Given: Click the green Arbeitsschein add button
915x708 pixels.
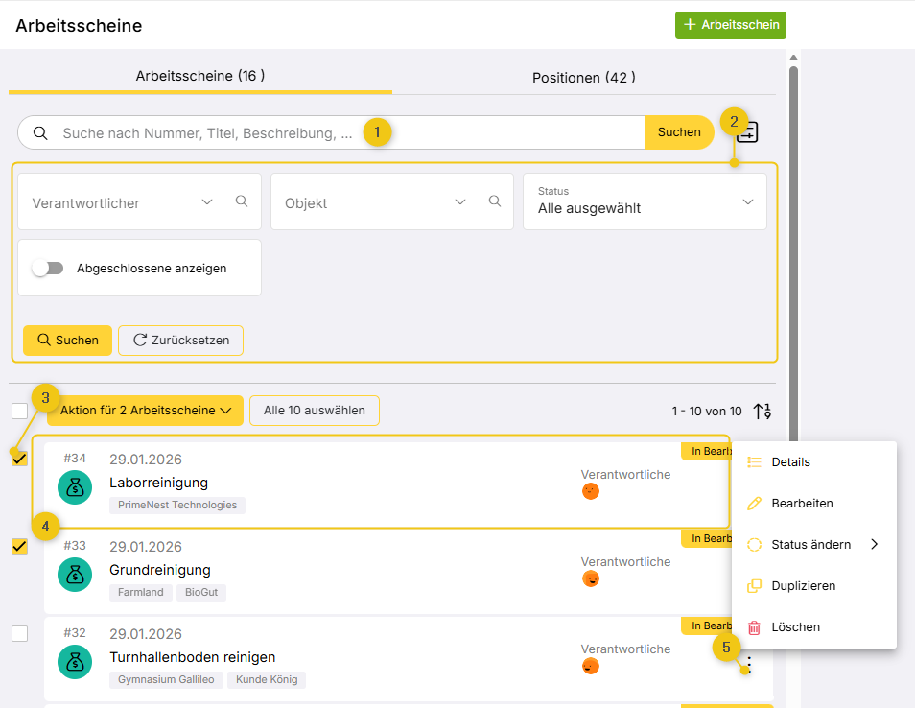Looking at the screenshot, I should pyautogui.click(x=730, y=25).
